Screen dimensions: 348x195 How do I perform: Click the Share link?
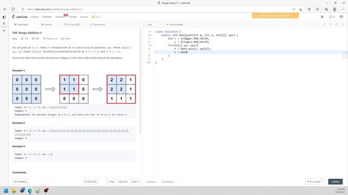(x=66, y=38)
